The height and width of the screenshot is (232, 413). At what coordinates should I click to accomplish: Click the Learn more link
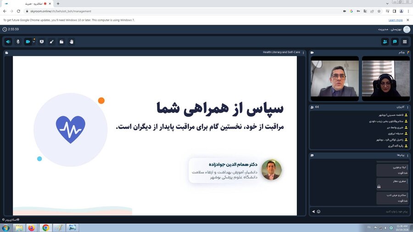tap(396, 20)
